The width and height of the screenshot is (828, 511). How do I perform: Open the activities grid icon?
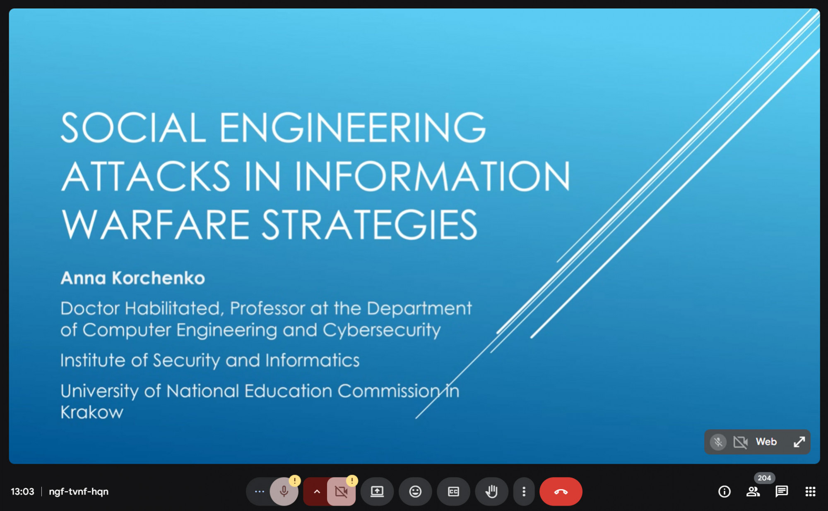click(x=810, y=492)
